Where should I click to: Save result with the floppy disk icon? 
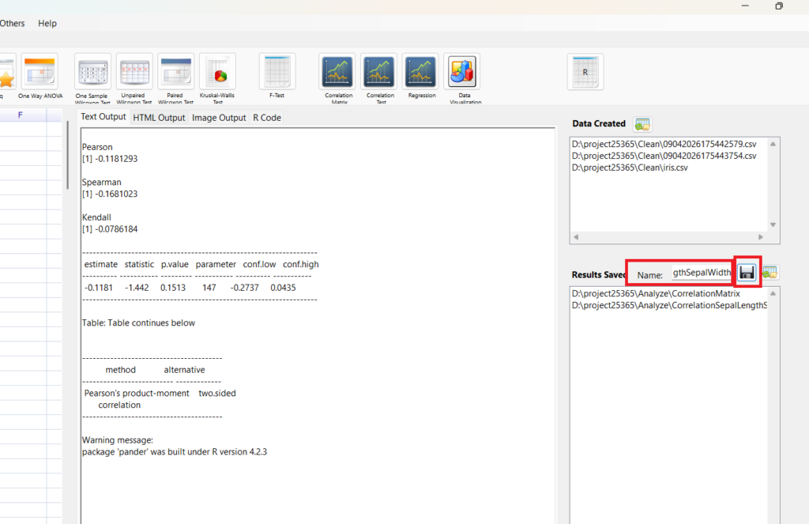coord(747,273)
